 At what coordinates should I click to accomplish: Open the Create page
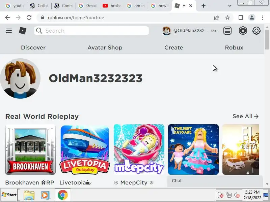point(173,47)
